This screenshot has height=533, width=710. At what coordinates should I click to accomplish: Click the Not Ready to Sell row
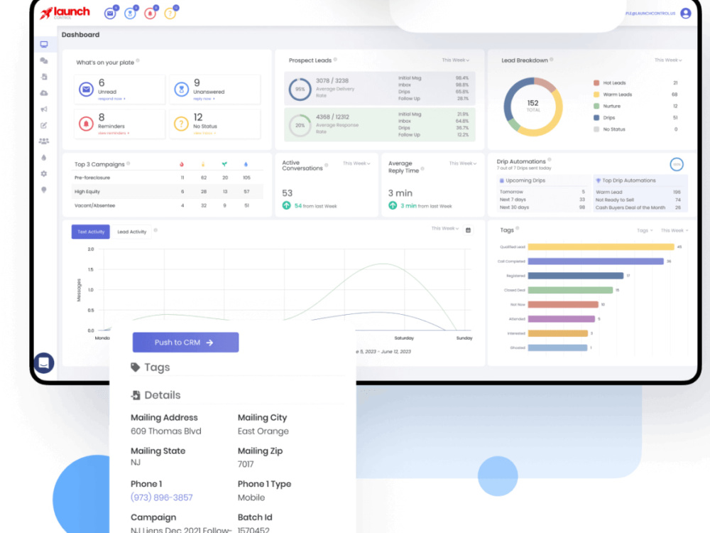638,200
